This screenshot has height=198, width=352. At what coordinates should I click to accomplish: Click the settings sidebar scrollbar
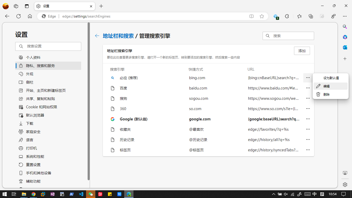tap(89, 101)
